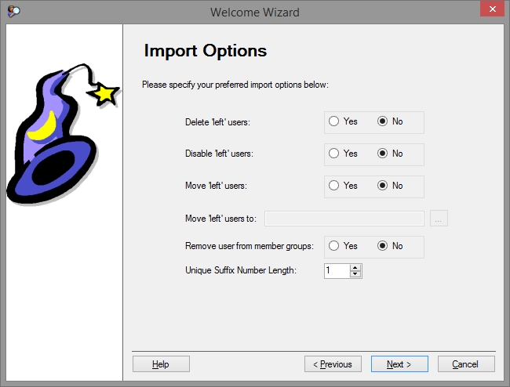Click the "Move 'left' users:" label
Viewport: 510px width, 387px height.
click(216, 186)
